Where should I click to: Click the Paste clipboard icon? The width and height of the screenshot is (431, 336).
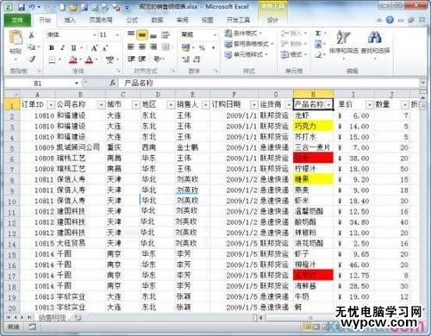(x=16, y=38)
